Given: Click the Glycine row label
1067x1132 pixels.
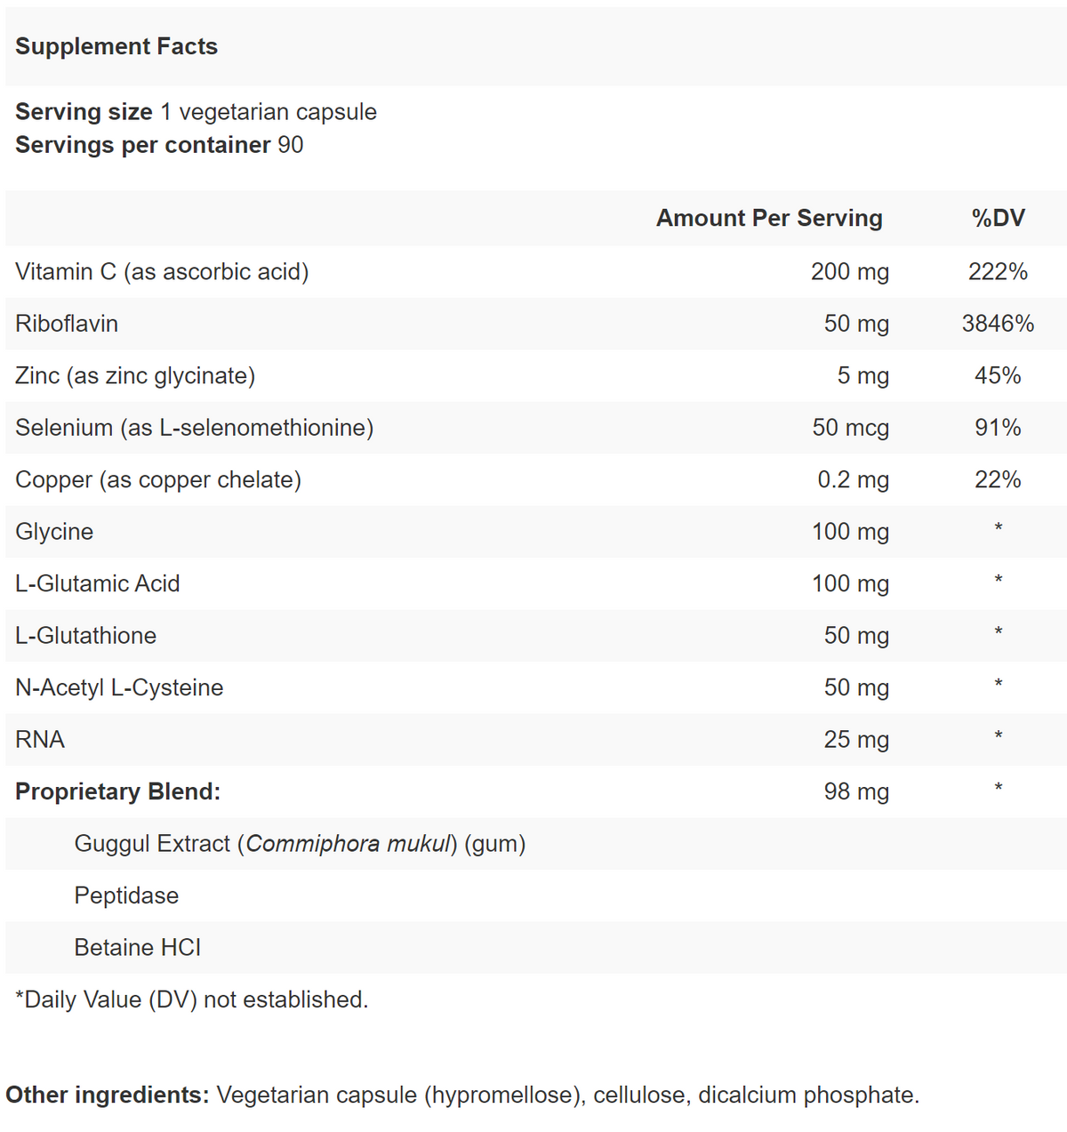Looking at the screenshot, I should point(54,532).
